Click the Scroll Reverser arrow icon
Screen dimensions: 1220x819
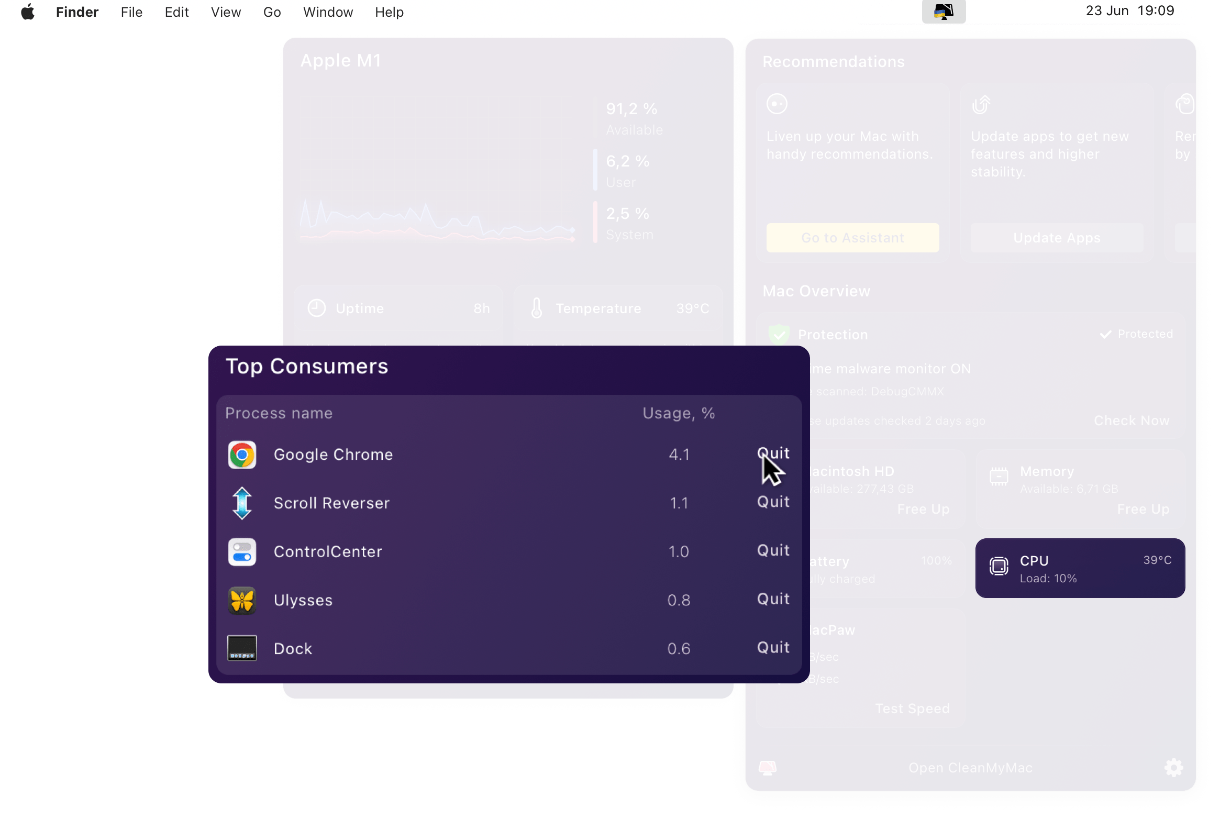pyautogui.click(x=242, y=503)
